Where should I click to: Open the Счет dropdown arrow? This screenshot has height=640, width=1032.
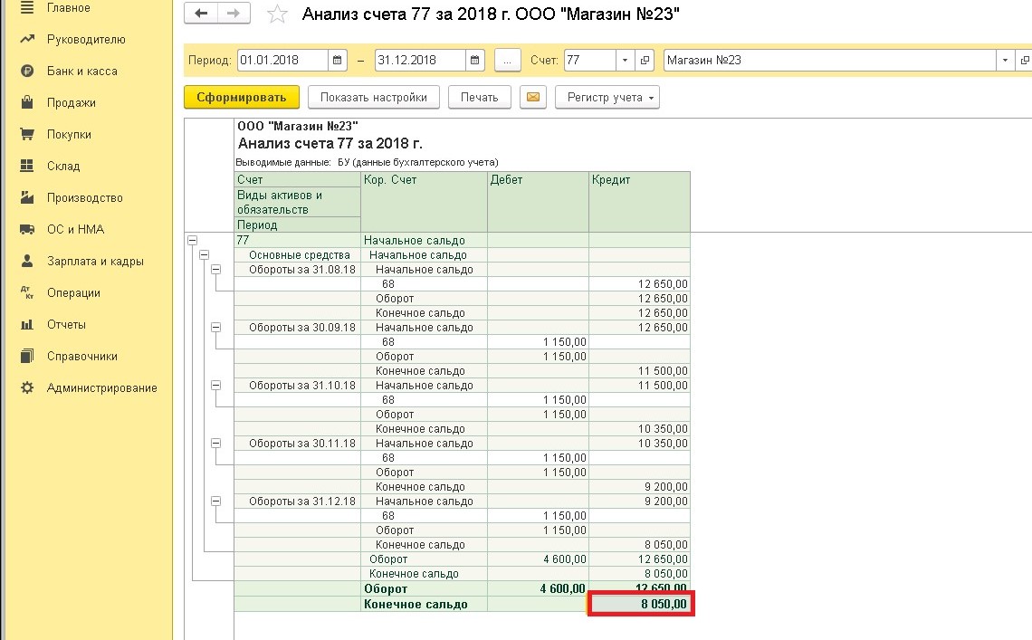tap(626, 60)
